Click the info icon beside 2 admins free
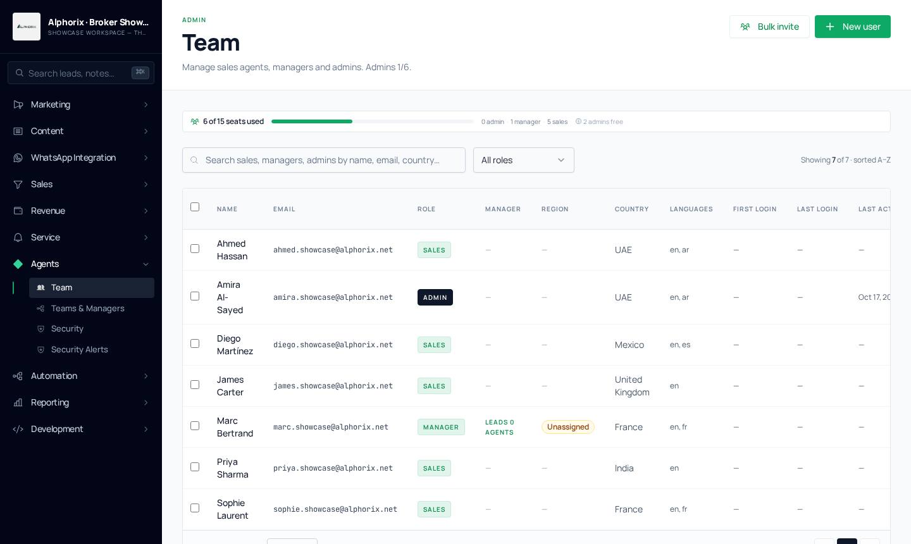This screenshot has width=911, height=544. [x=578, y=121]
